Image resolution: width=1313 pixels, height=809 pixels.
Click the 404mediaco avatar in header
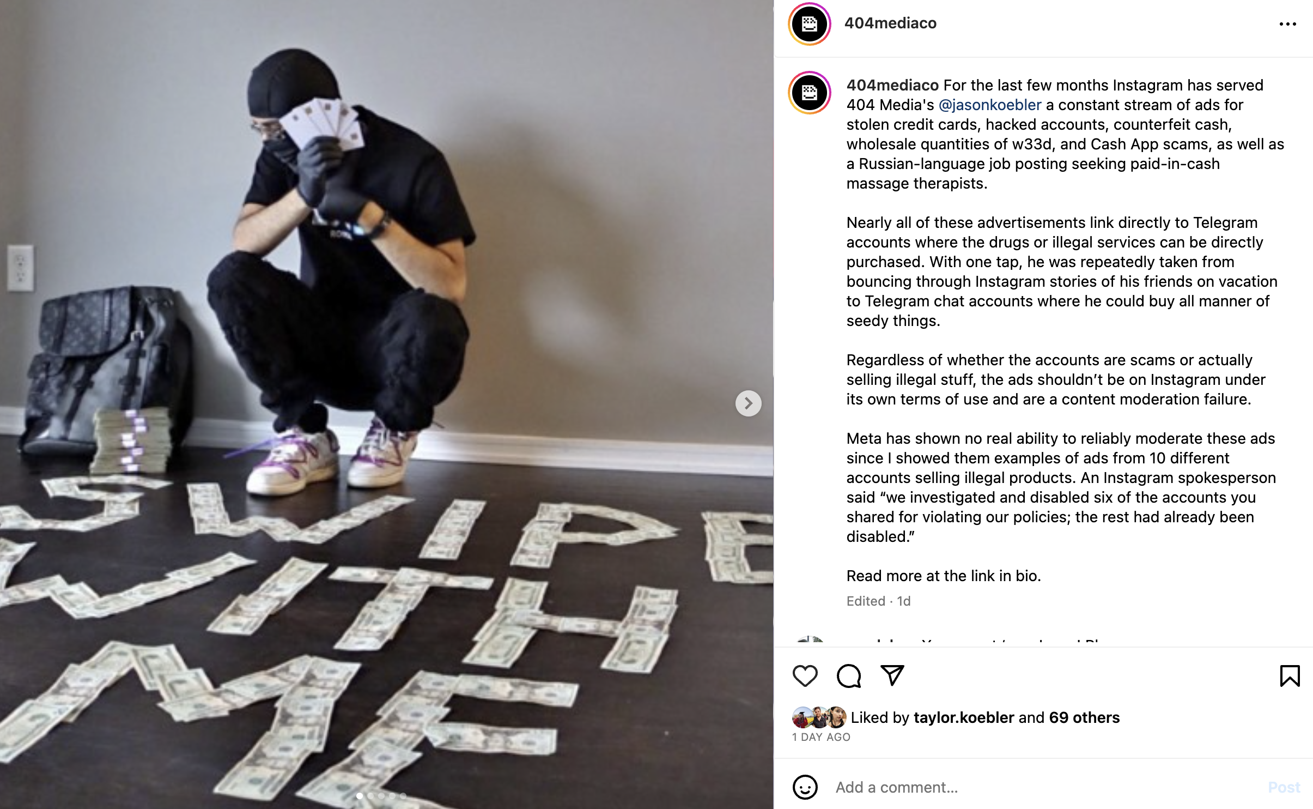809,24
